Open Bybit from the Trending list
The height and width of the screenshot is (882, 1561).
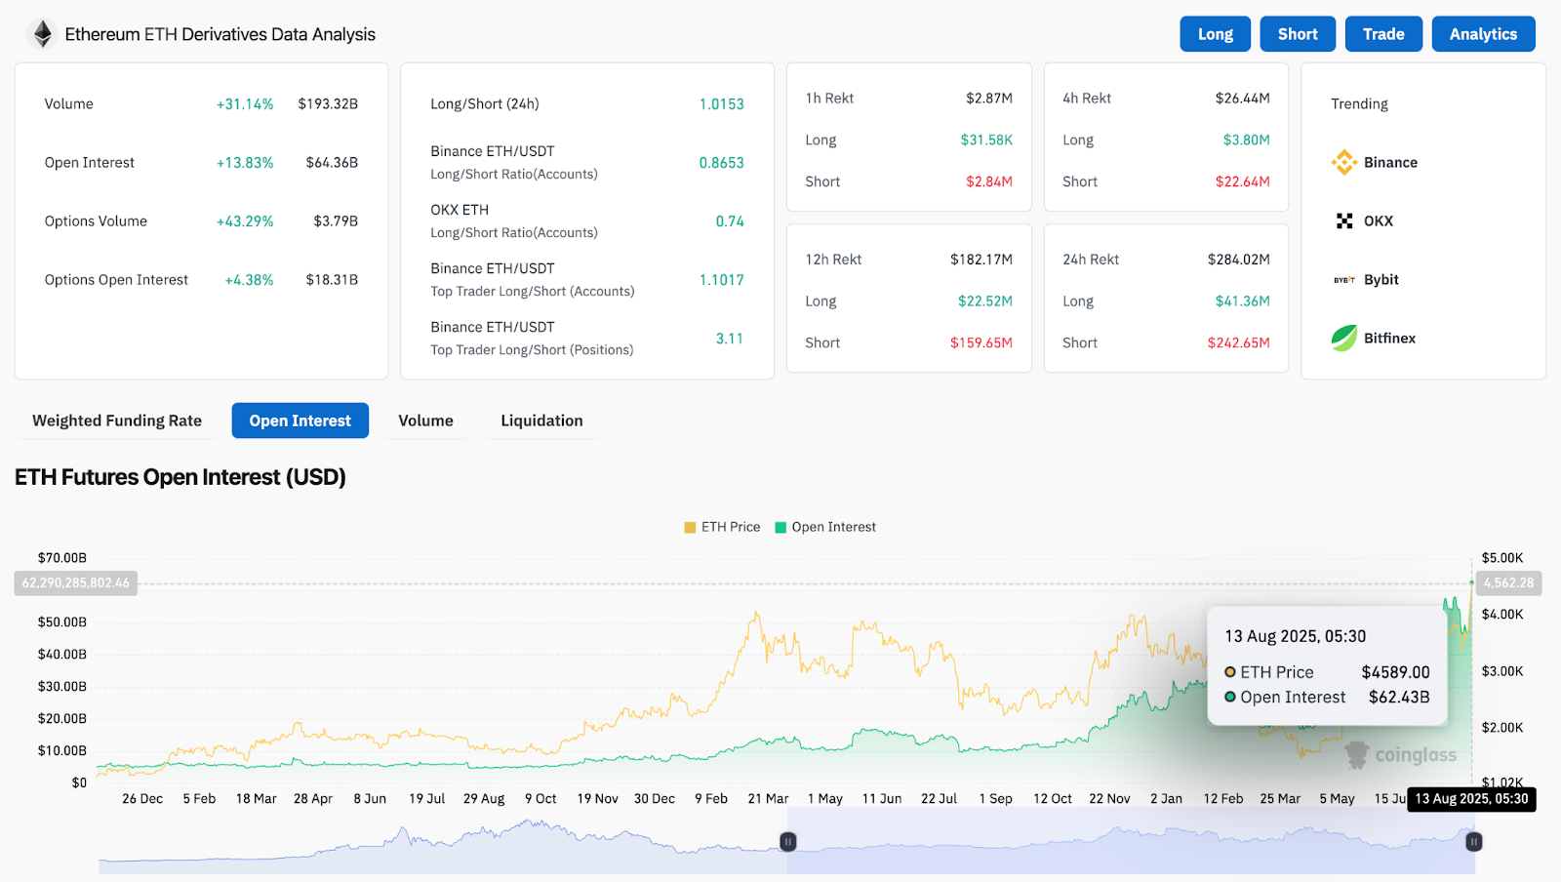[1346, 279]
